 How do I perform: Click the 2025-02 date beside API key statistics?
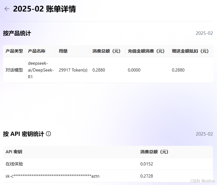point(204,134)
